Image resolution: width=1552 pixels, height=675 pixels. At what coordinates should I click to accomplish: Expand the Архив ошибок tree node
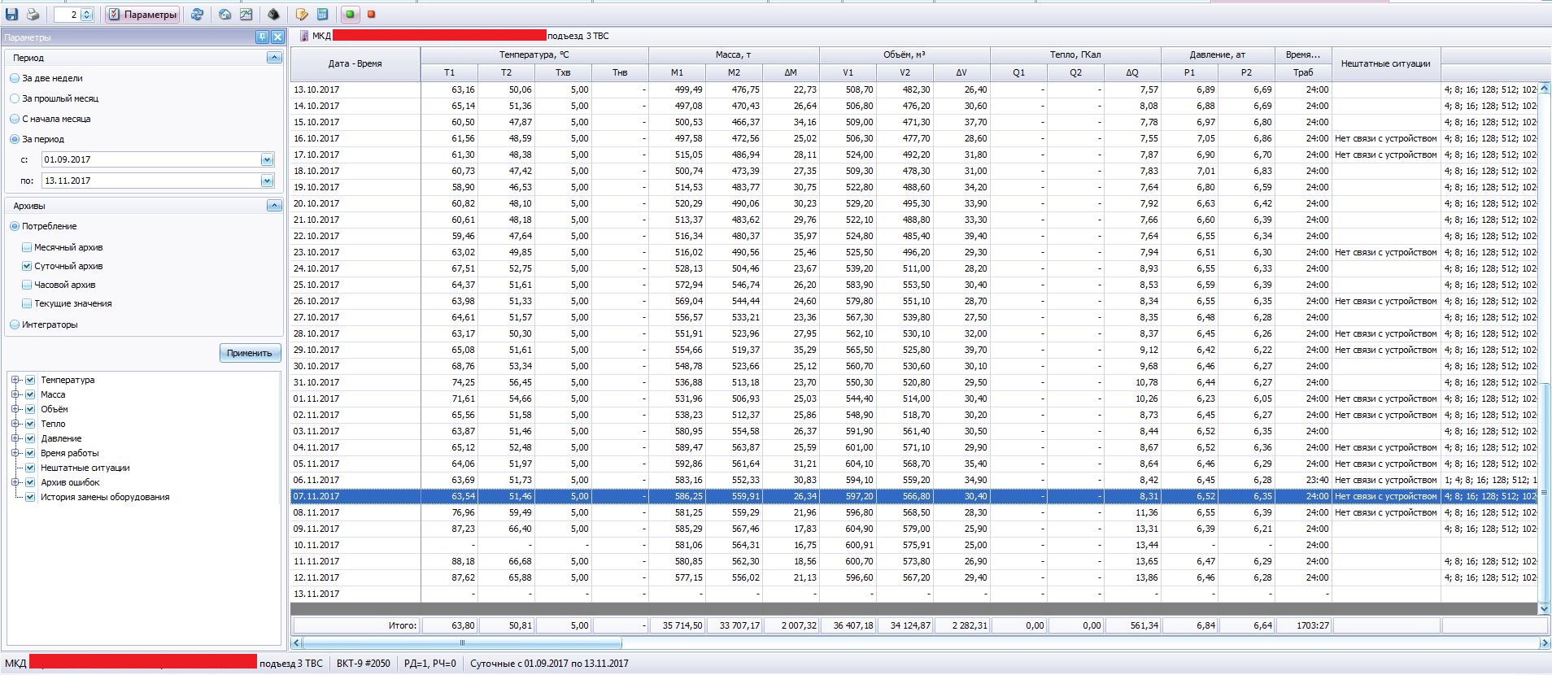[15, 482]
